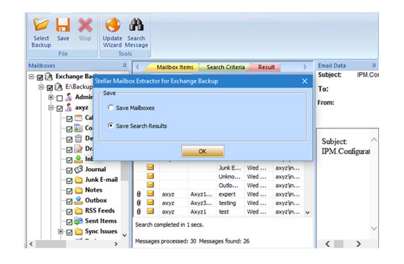Open the Update Wizard globe icon

point(113,25)
